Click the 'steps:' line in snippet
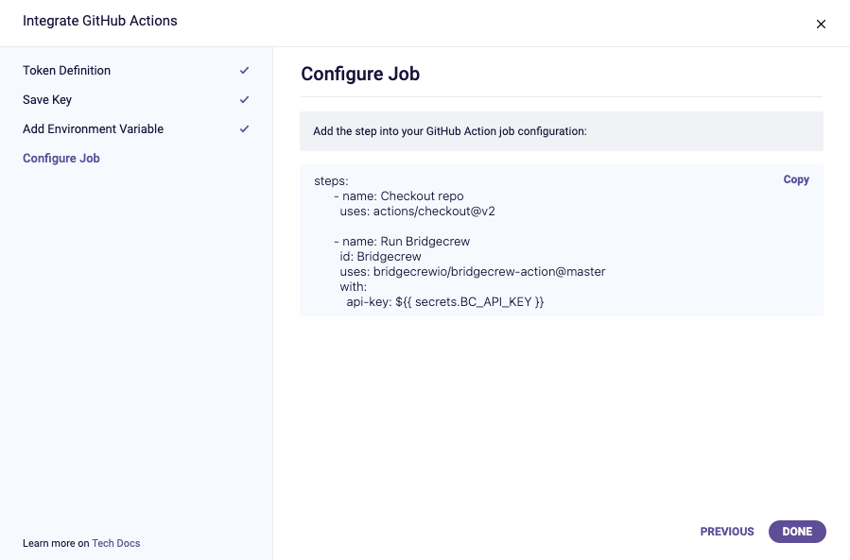 331,181
